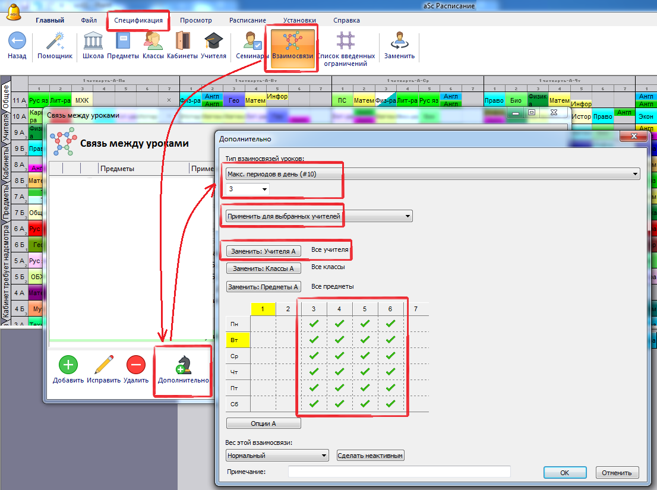Toggle the Ср period 5 checkmark
This screenshot has width=657, height=490.
point(365,356)
